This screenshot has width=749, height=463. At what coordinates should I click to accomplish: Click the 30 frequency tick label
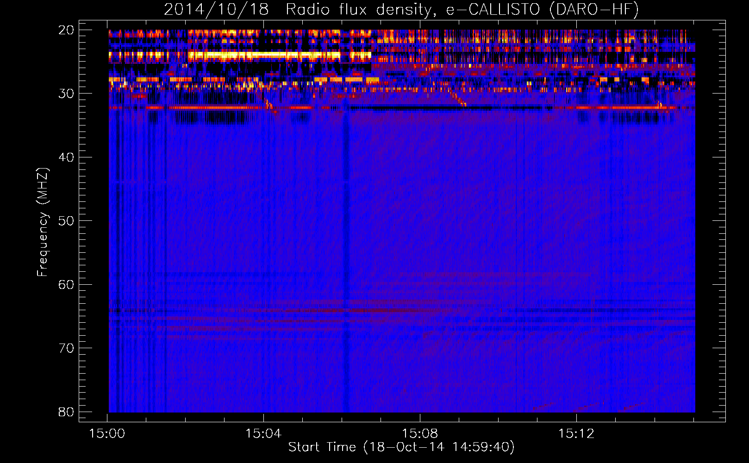point(66,94)
